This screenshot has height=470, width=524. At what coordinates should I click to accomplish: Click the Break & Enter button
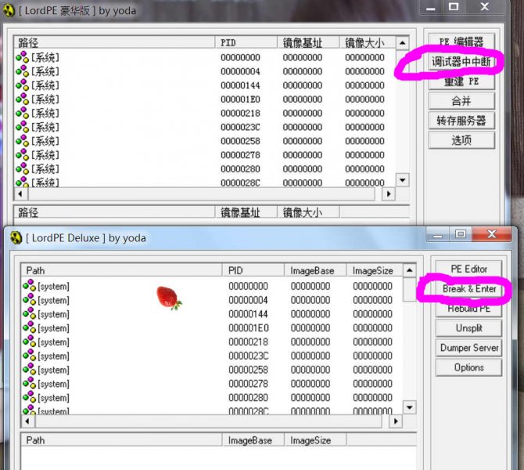(x=468, y=288)
